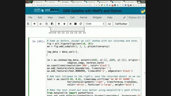Switch to the Natural Earth browser tab

(104, 2)
